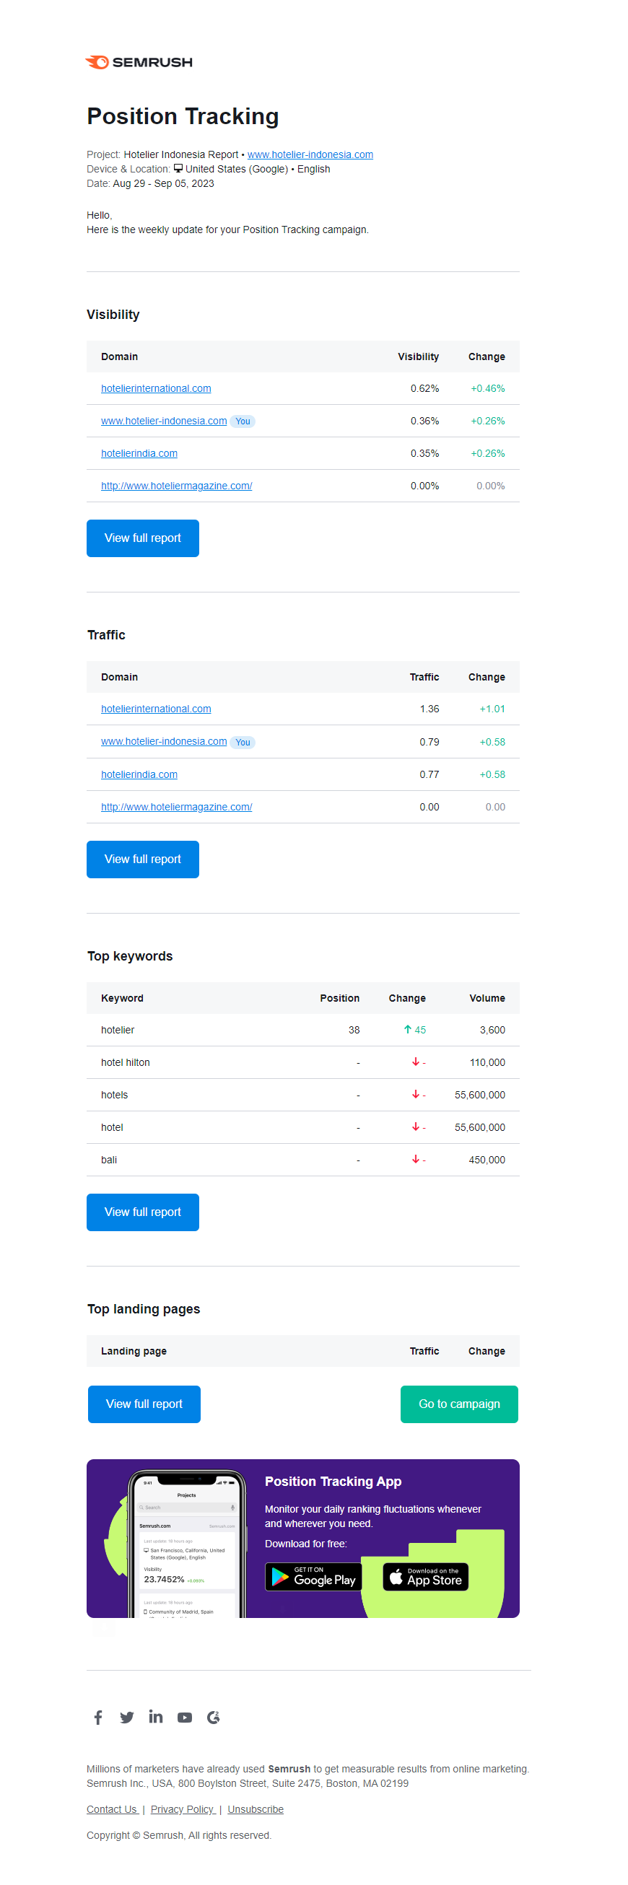This screenshot has width=628, height=1885.
Task: Open www.hotelier-indonesia.com in Visibility table
Action: [x=164, y=421]
